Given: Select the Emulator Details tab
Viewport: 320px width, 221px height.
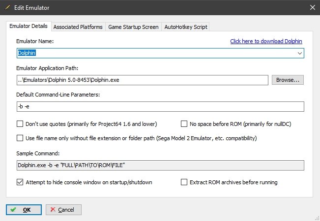Looking at the screenshot, I should click(x=29, y=26).
